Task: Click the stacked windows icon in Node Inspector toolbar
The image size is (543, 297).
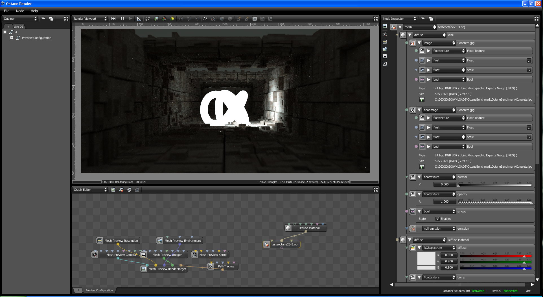Action: 431,19
